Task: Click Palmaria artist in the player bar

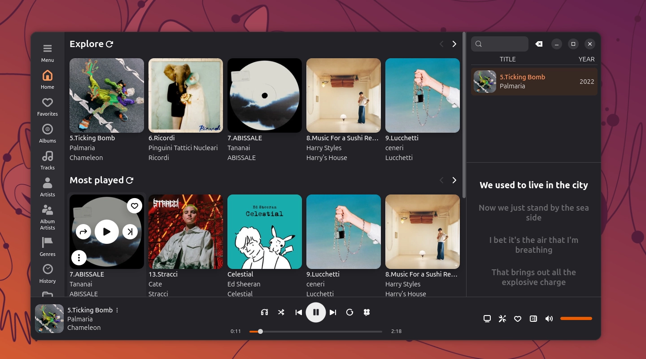Action: pyautogui.click(x=80, y=319)
